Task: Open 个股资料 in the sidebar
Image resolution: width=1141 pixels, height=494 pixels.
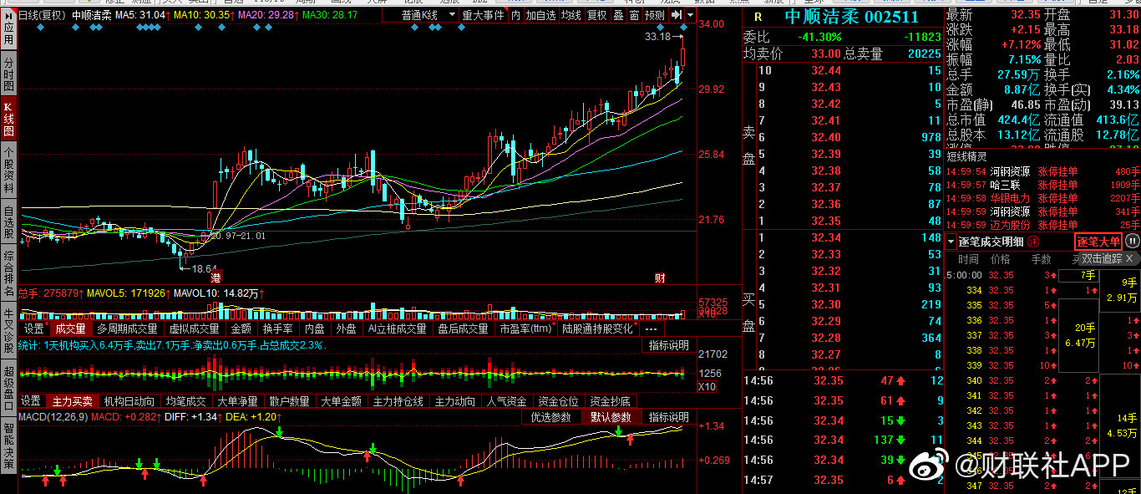Action: point(8,168)
